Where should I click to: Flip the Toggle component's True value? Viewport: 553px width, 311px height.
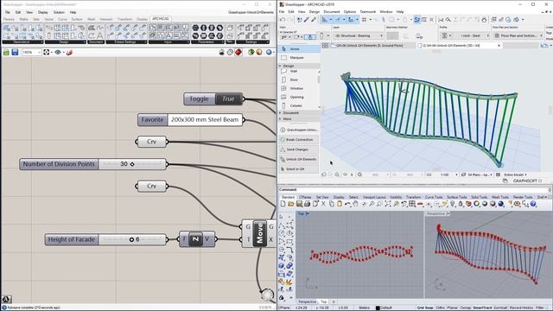click(x=228, y=99)
